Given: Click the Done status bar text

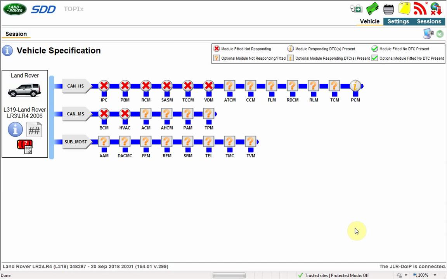Looking at the screenshot, I should [6, 275].
